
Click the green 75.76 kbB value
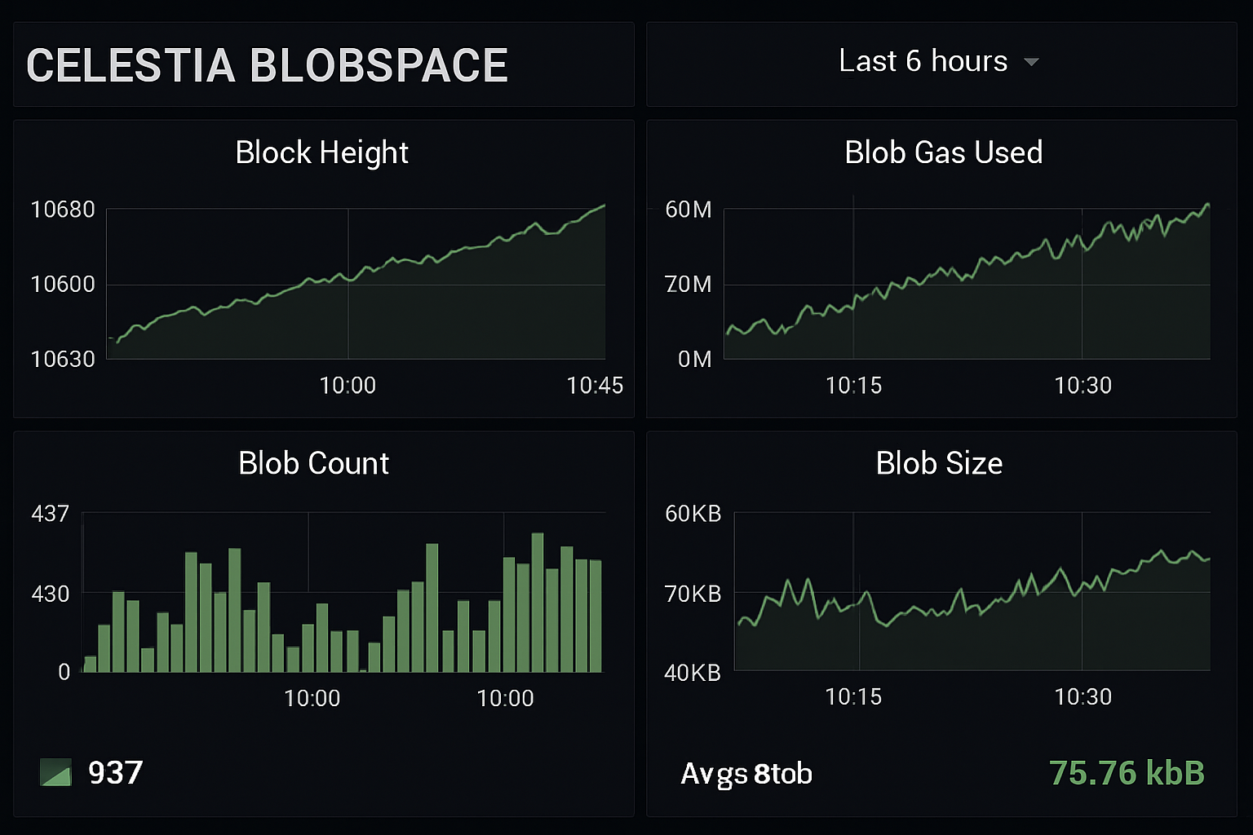pos(1125,772)
